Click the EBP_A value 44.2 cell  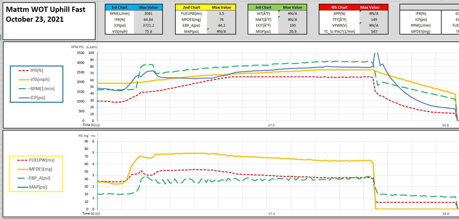[x=221, y=26]
